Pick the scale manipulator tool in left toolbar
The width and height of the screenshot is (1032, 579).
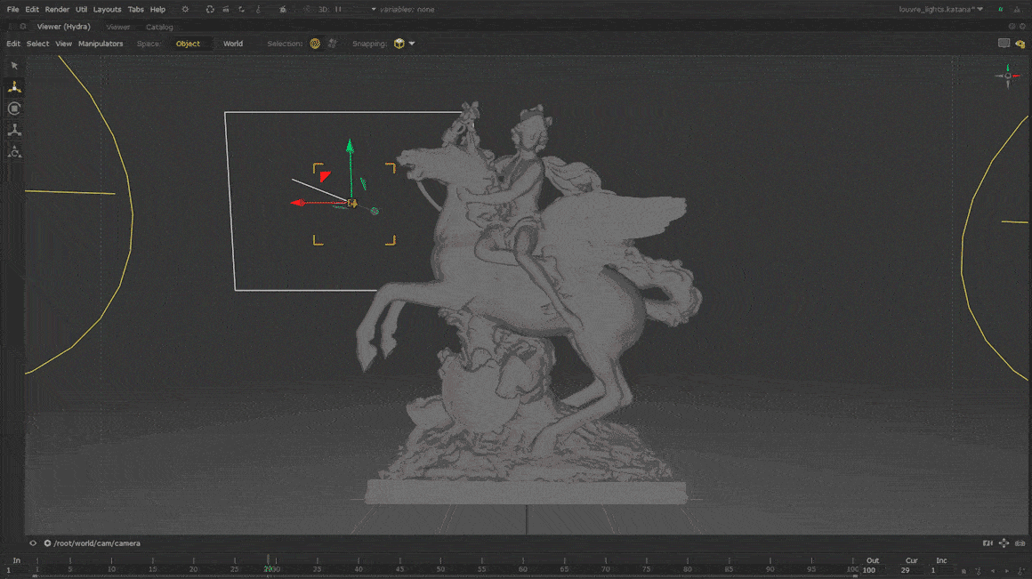coord(14,131)
